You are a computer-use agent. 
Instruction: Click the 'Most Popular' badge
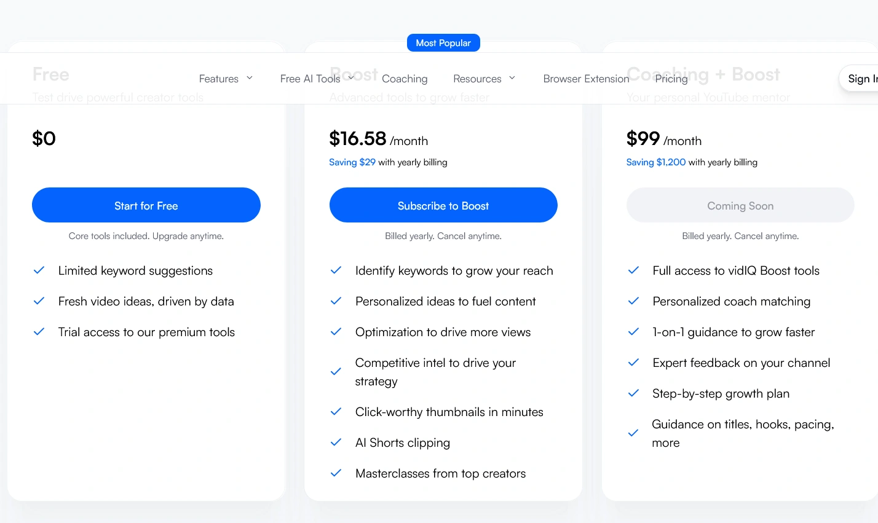pyautogui.click(x=443, y=42)
